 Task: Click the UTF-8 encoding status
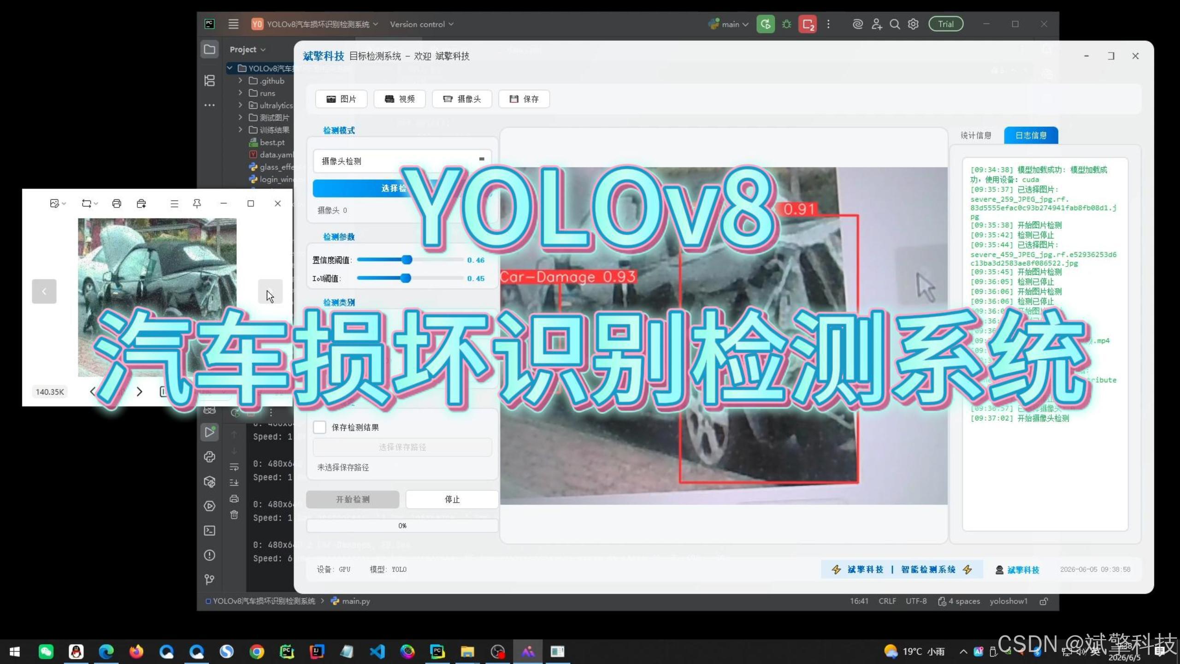(916, 601)
